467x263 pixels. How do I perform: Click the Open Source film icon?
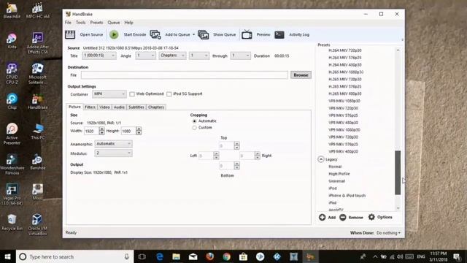pos(70,34)
